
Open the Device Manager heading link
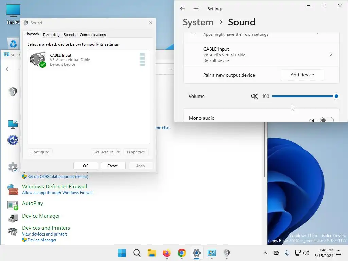pos(41,216)
